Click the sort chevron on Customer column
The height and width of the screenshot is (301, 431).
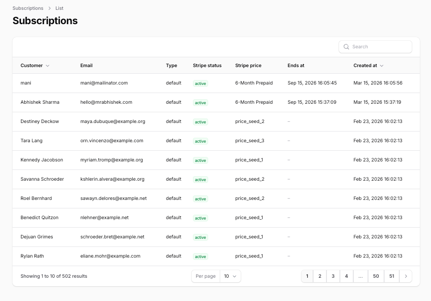pyautogui.click(x=47, y=65)
